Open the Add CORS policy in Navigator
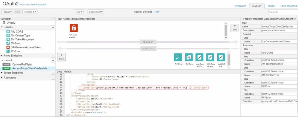Viewport: 298px width, 117px height. tap(17, 31)
